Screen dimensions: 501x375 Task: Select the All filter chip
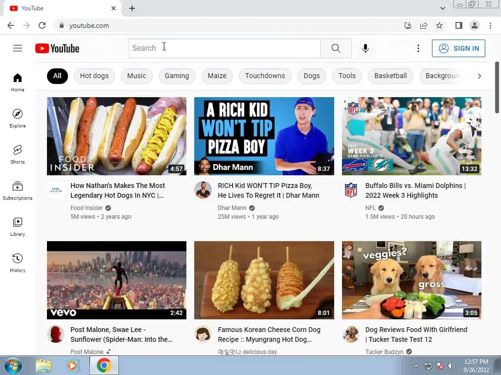coord(57,76)
